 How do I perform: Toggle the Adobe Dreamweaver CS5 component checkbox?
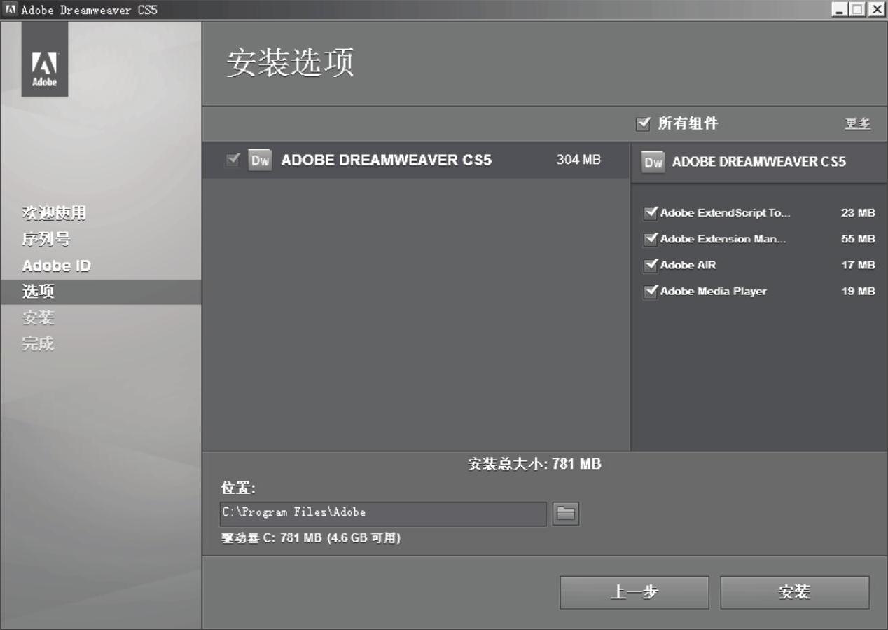[x=233, y=160]
